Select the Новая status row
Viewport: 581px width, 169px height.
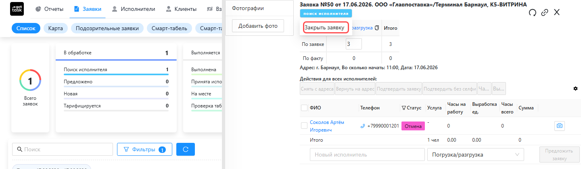coord(116,95)
